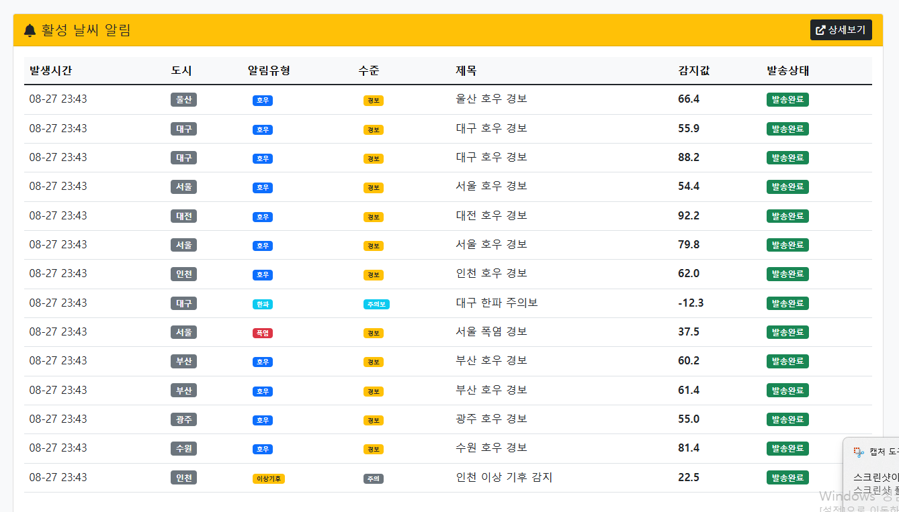Click the 폭염 alert type badge
The image size is (899, 512).
coord(263,333)
